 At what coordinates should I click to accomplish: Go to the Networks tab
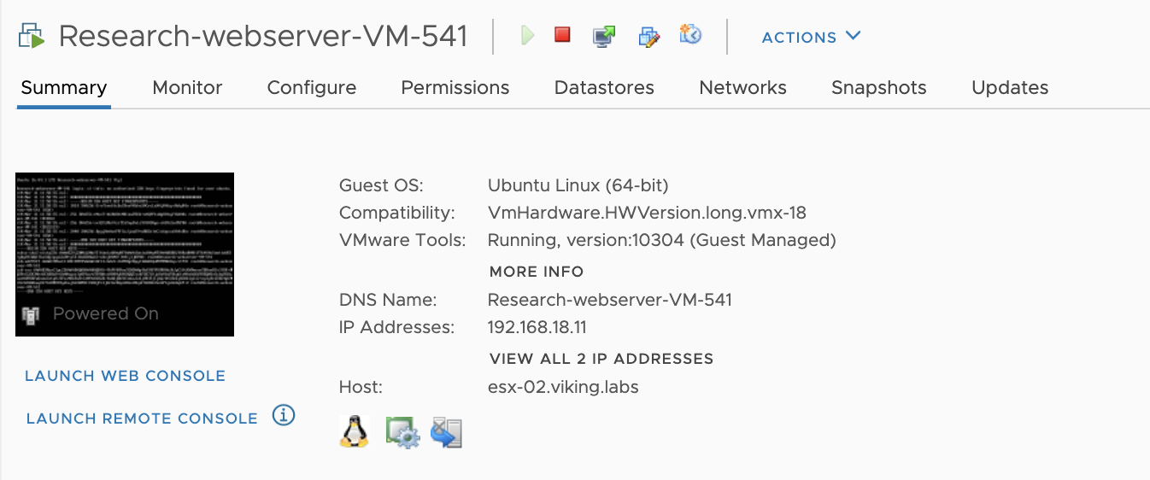tap(742, 87)
